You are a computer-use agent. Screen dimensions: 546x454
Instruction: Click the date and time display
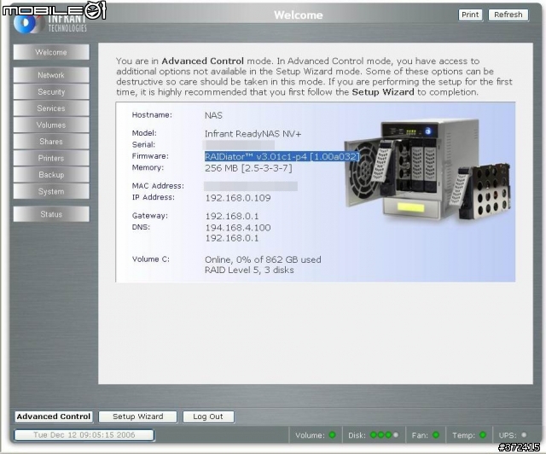tap(84, 435)
